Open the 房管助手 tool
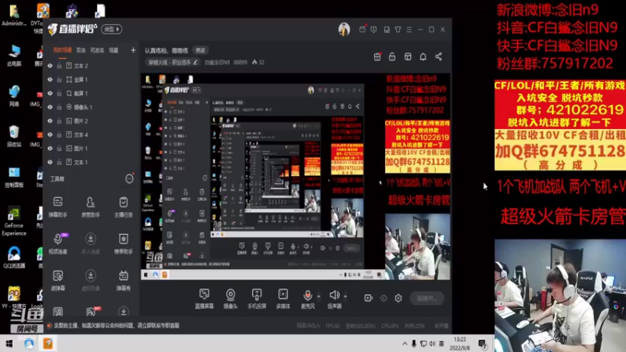The height and width of the screenshot is (352, 626). [x=91, y=207]
